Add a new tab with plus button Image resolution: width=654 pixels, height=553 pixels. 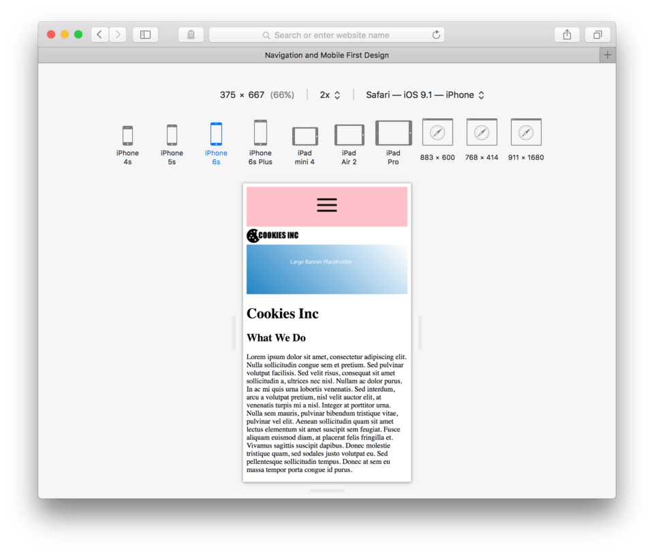tap(607, 55)
